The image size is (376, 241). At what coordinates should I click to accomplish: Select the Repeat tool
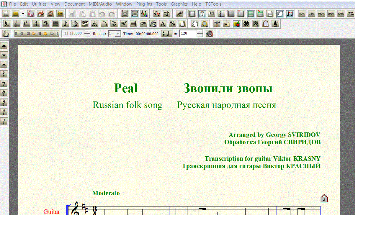tap(134, 24)
